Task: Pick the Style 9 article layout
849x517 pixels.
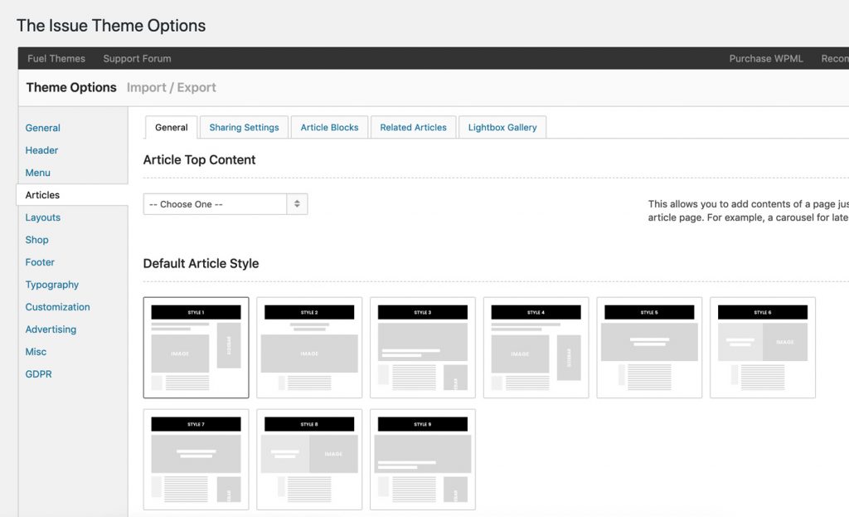Action: (x=423, y=459)
